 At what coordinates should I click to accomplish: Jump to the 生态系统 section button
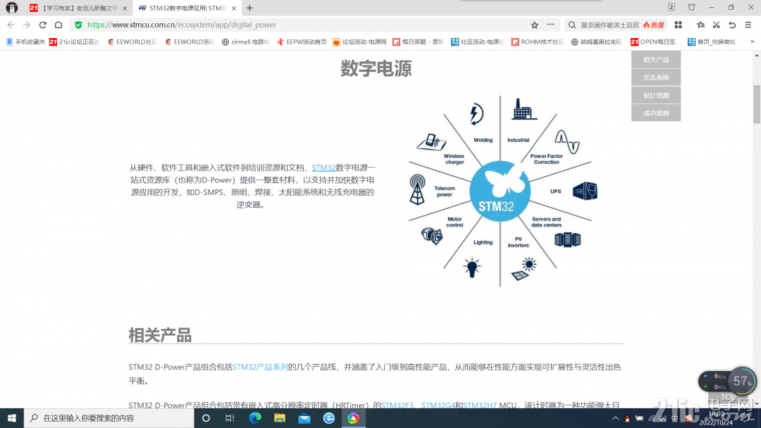tap(656, 77)
